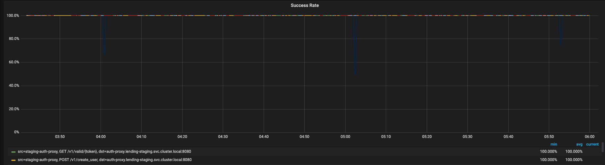Open the Success Rate panel title menu
Screen dimensions: 605x165
pos(305,5)
